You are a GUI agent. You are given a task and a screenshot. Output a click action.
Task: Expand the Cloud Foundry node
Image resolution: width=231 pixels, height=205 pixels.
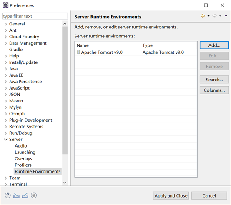(6, 37)
